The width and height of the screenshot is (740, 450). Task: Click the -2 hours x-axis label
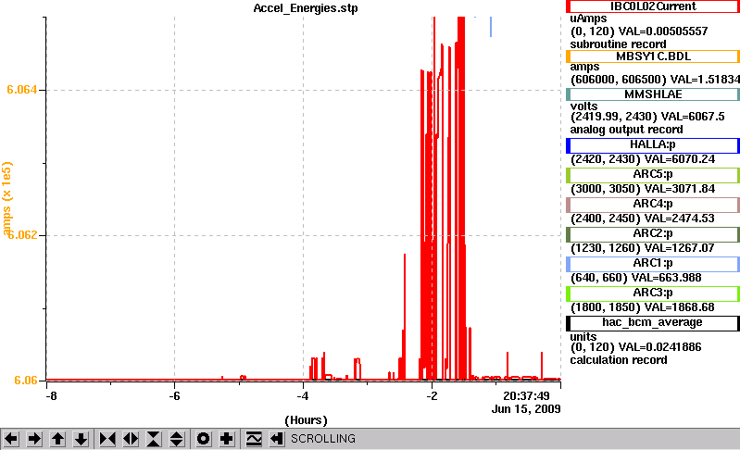(432, 396)
